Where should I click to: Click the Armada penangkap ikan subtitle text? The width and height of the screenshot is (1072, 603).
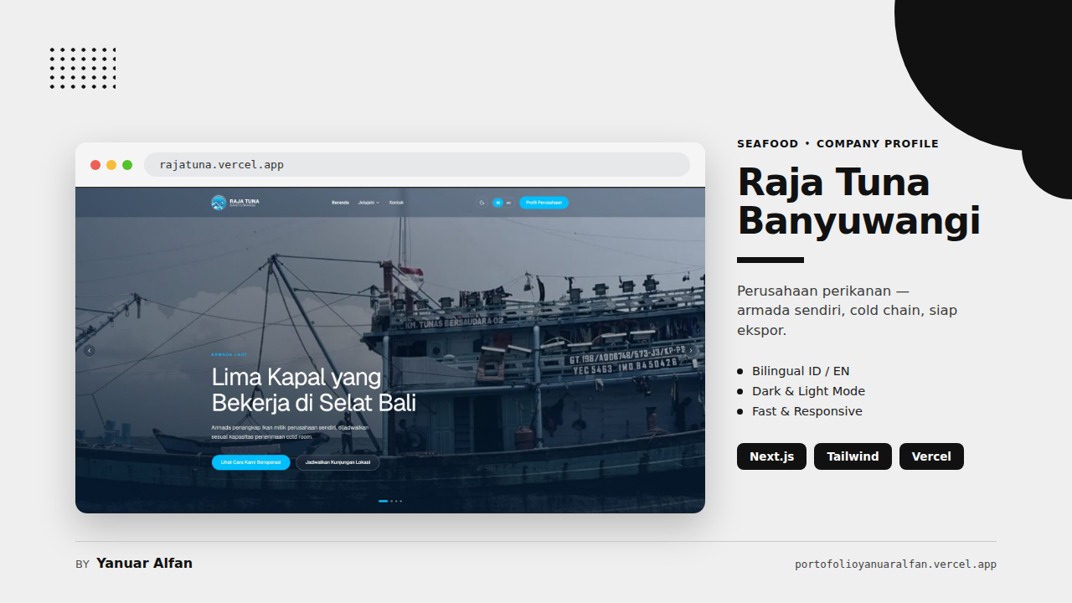pyautogui.click(x=290, y=432)
